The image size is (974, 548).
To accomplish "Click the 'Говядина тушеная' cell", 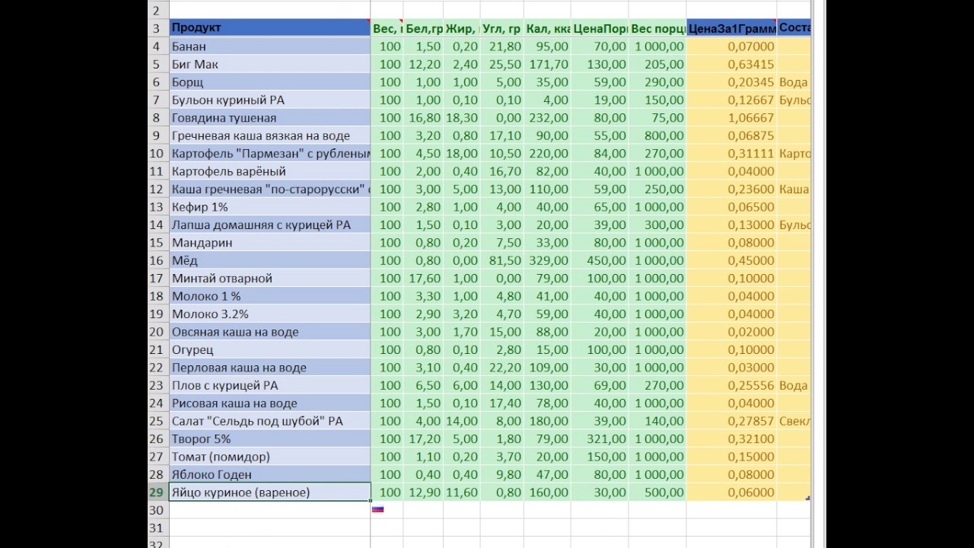I will (x=269, y=118).
